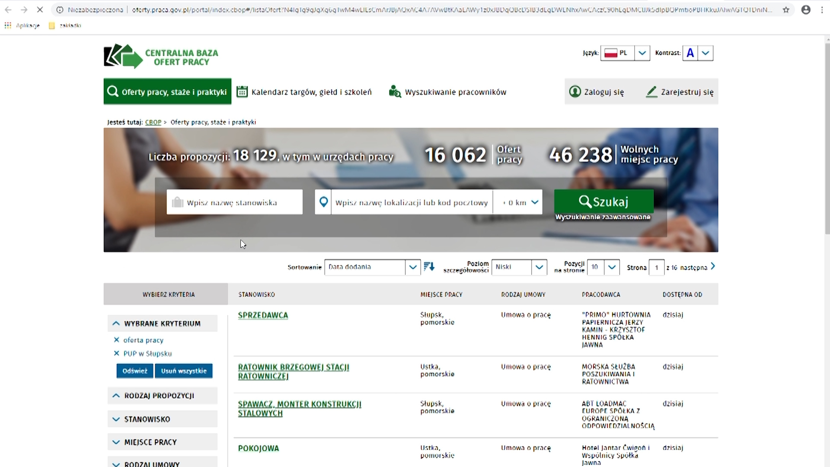Open the Aplikacje apps grid icon
Screen dimensions: 830x467
pyautogui.click(x=8, y=26)
